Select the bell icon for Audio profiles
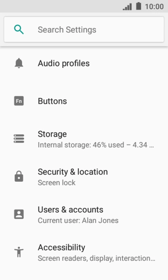This screenshot has width=168, height=280. click(x=19, y=63)
